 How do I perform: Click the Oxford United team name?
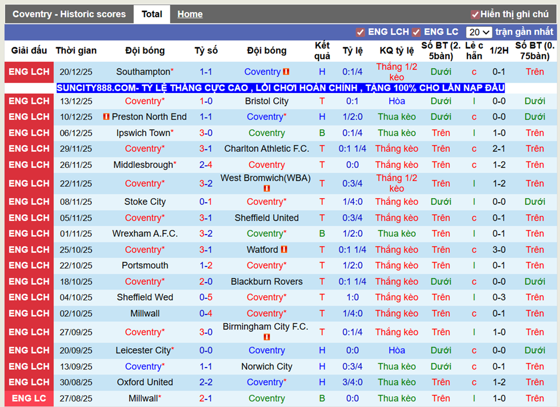(145, 382)
